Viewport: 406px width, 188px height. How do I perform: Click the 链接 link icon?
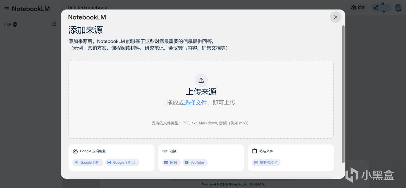pos(165,151)
